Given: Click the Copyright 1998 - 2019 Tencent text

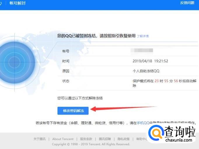Looking at the screenshot, I should pos(91,144).
